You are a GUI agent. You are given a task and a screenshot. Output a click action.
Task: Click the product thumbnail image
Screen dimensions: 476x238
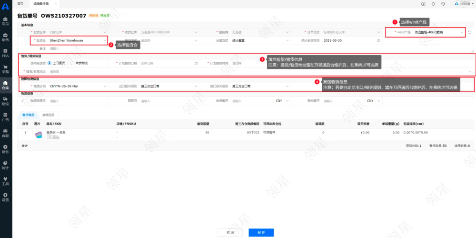point(38,135)
